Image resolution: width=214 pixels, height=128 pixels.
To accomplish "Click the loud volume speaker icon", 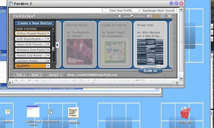I will point(149,16).
